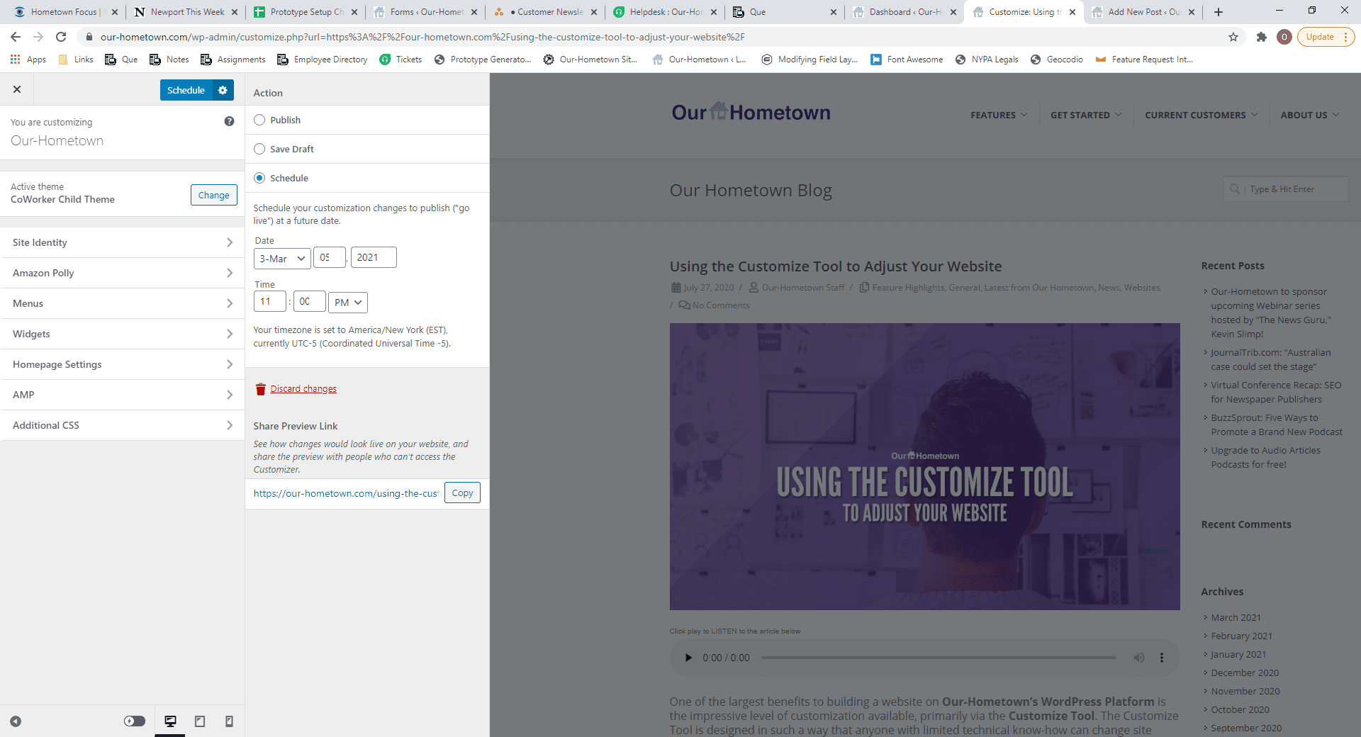Screen dimensions: 1361x737
Task: Switch to the Newport This Week tab
Action: tap(186, 12)
